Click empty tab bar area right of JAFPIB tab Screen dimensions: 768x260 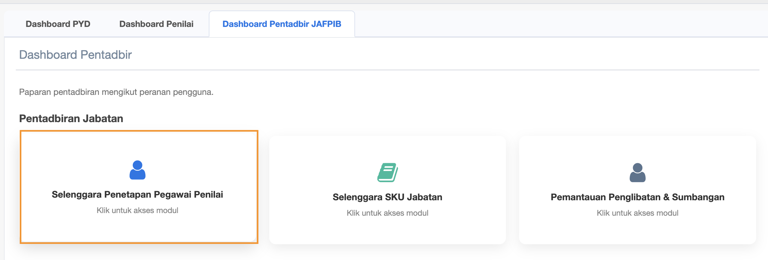point(559,24)
